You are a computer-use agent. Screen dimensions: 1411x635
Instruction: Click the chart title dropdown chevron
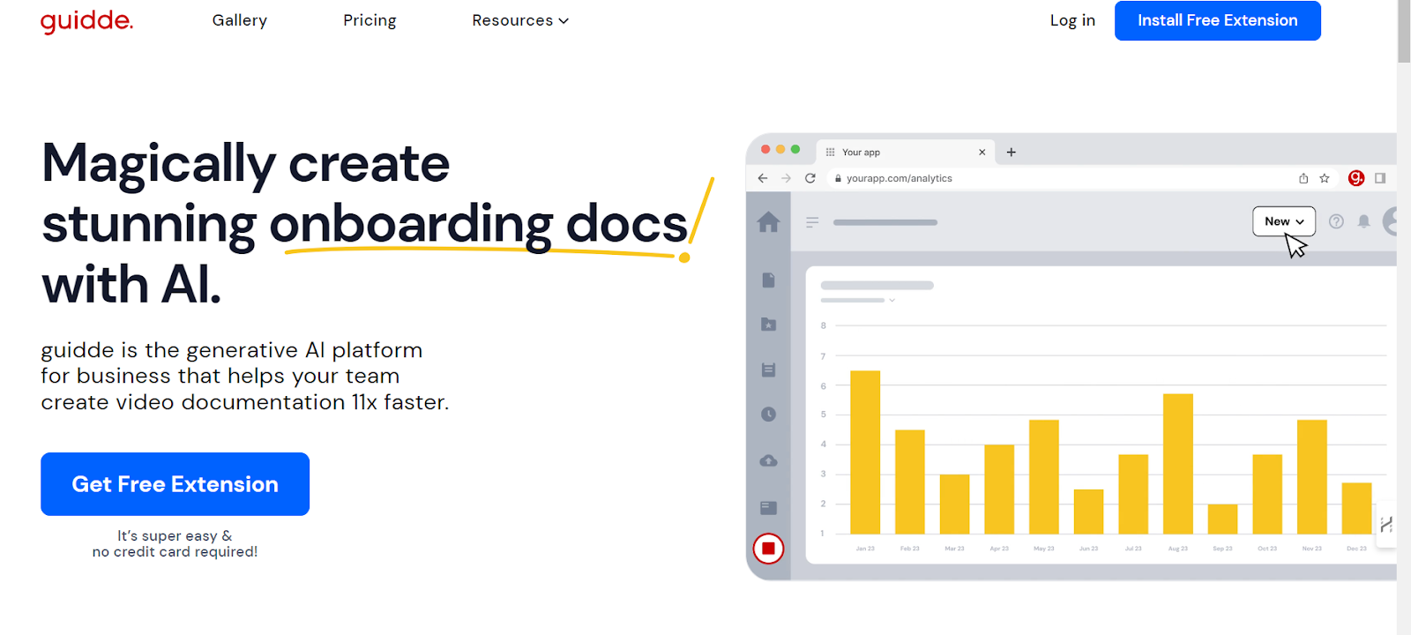pos(892,301)
